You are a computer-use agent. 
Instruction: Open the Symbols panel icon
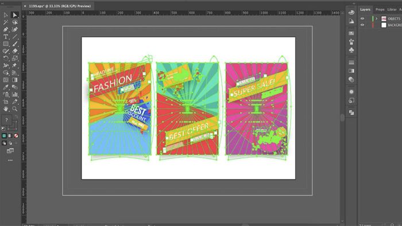[351, 50]
